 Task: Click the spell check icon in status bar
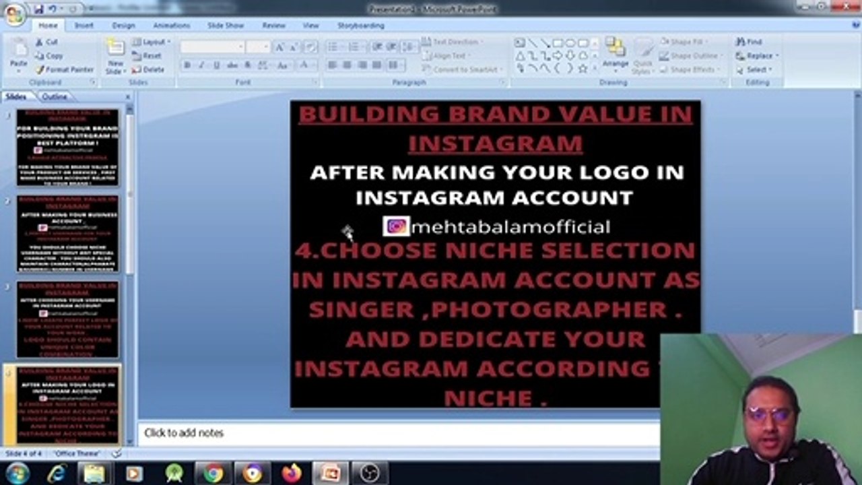[x=117, y=454]
